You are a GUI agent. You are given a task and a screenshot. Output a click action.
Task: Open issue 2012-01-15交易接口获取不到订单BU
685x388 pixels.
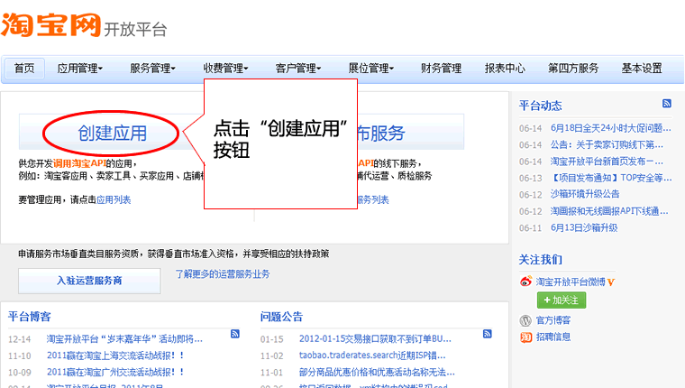point(375,339)
